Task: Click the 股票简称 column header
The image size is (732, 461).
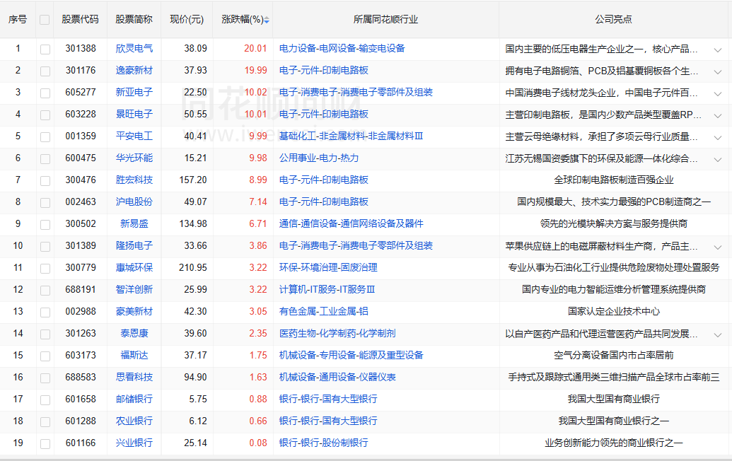Action: 134,19
